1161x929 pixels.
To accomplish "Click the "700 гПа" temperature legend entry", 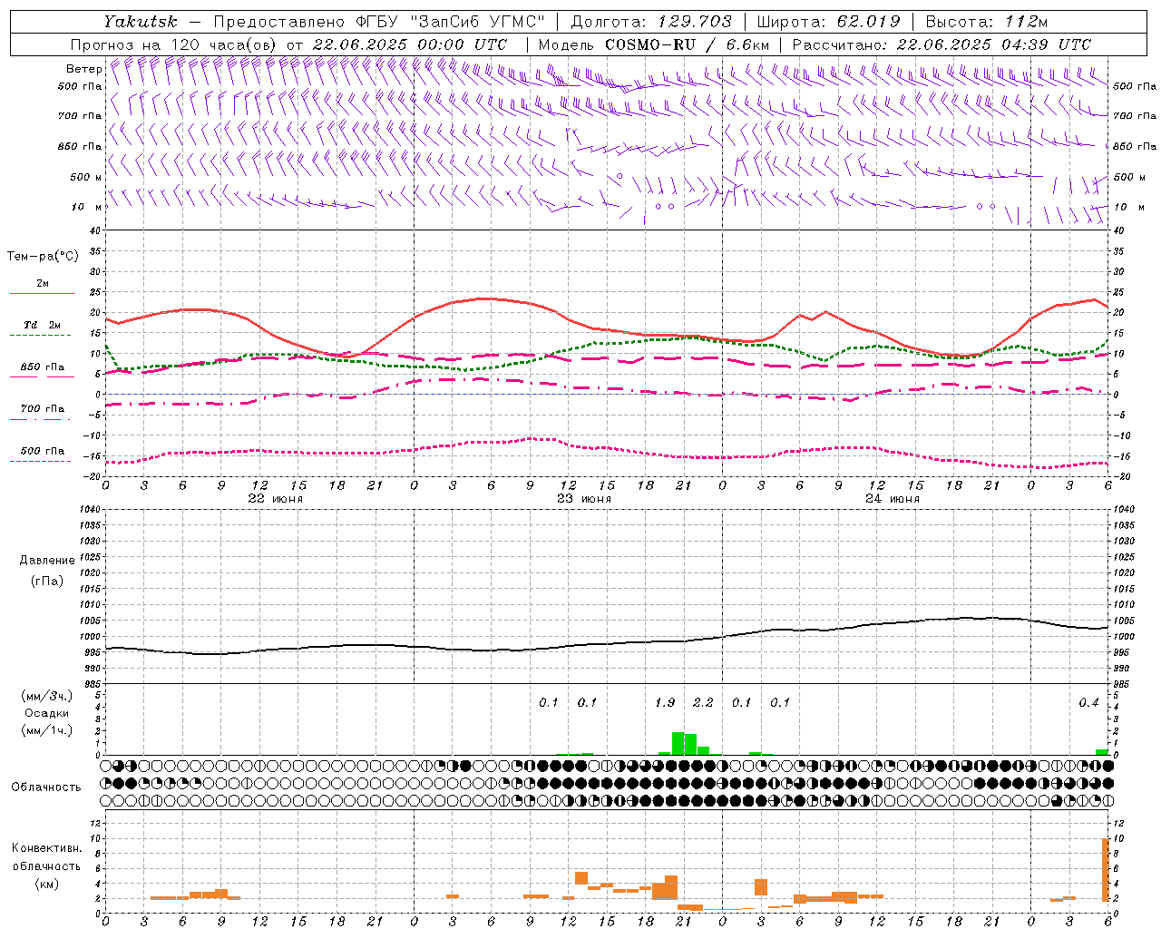I will [43, 409].
